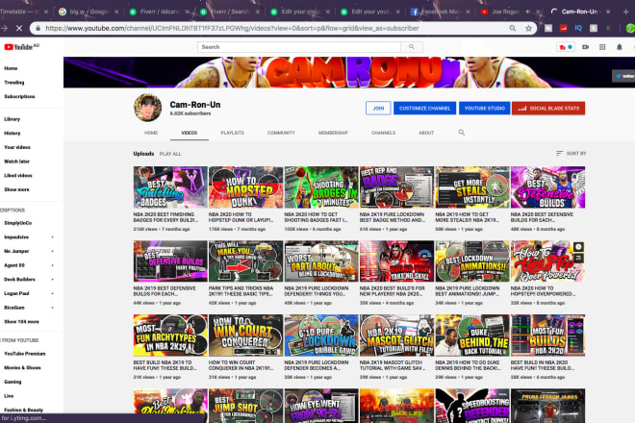Bookmark the page with star icon
Image resolution: width=635 pixels, height=423 pixels.
[528, 28]
